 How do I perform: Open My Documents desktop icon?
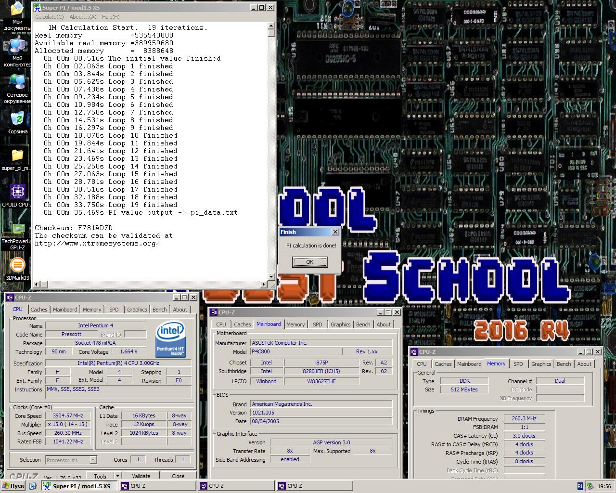click(17, 15)
